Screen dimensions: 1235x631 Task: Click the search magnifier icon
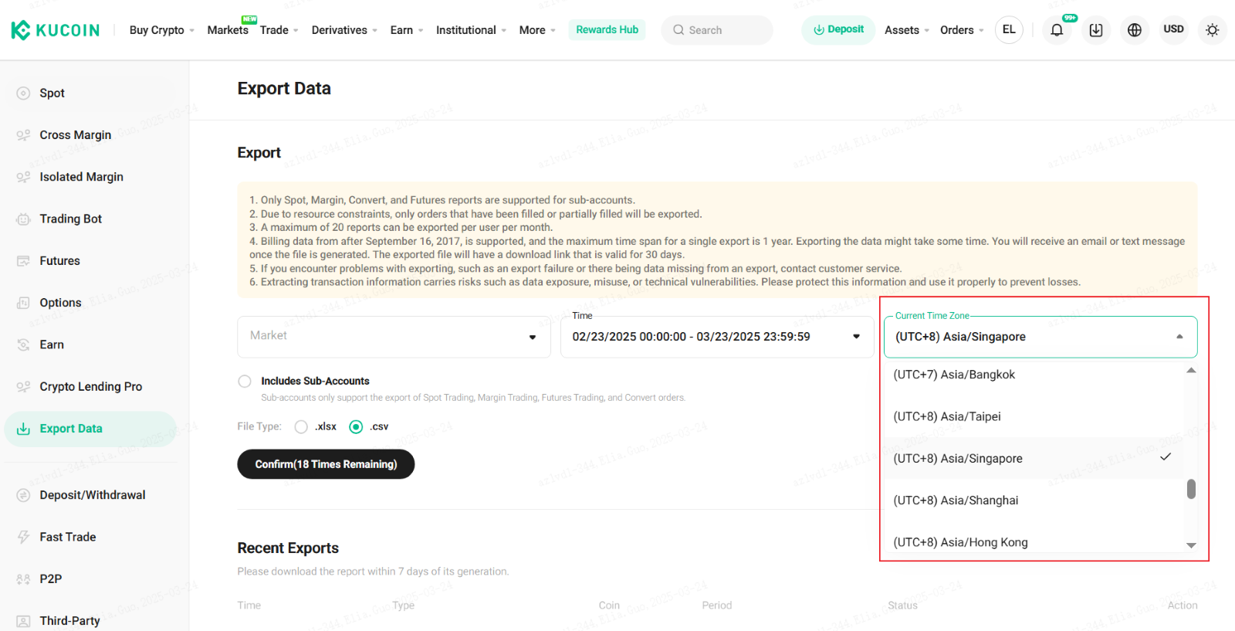click(x=678, y=30)
